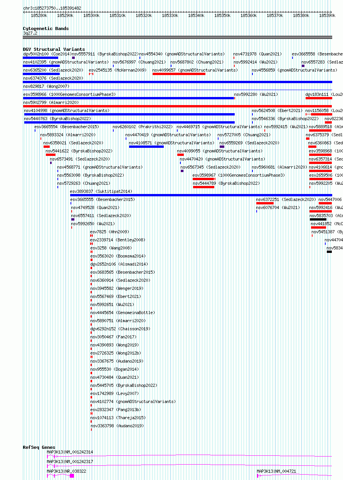Open variant esv1742989 (Levy2007)
The height and width of the screenshot is (480, 343).
[114, 393]
